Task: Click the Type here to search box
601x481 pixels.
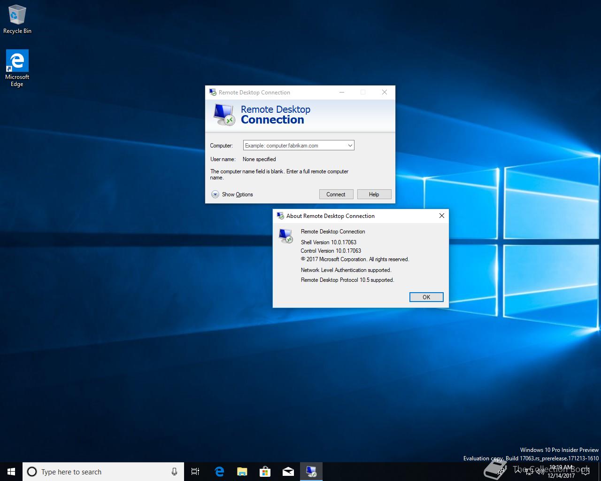Action: pyautogui.click(x=103, y=472)
